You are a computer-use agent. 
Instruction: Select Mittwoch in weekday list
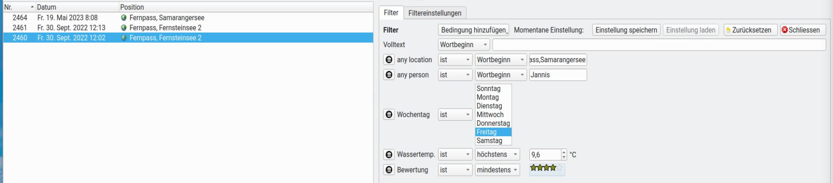pos(493,114)
